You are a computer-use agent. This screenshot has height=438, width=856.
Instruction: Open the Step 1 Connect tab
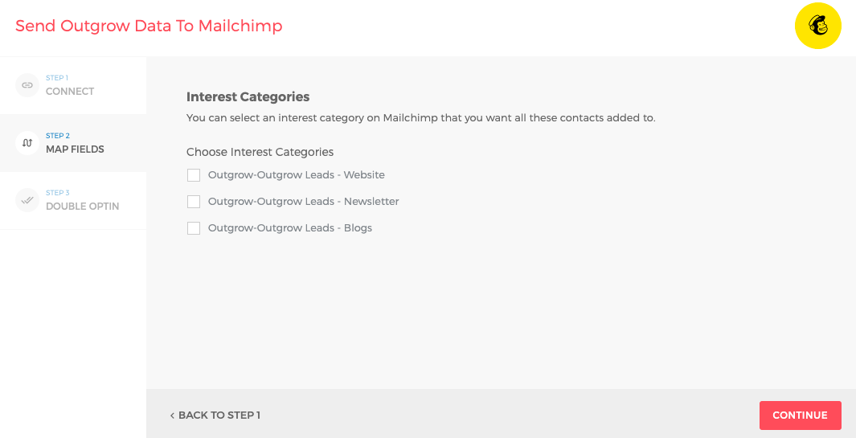[73, 85]
